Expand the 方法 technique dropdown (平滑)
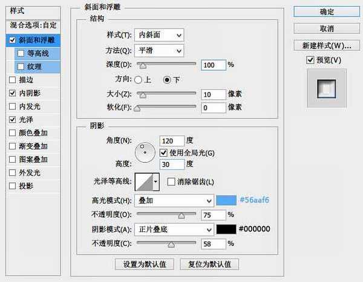Screen dimensions: 363x282 pos(160,51)
